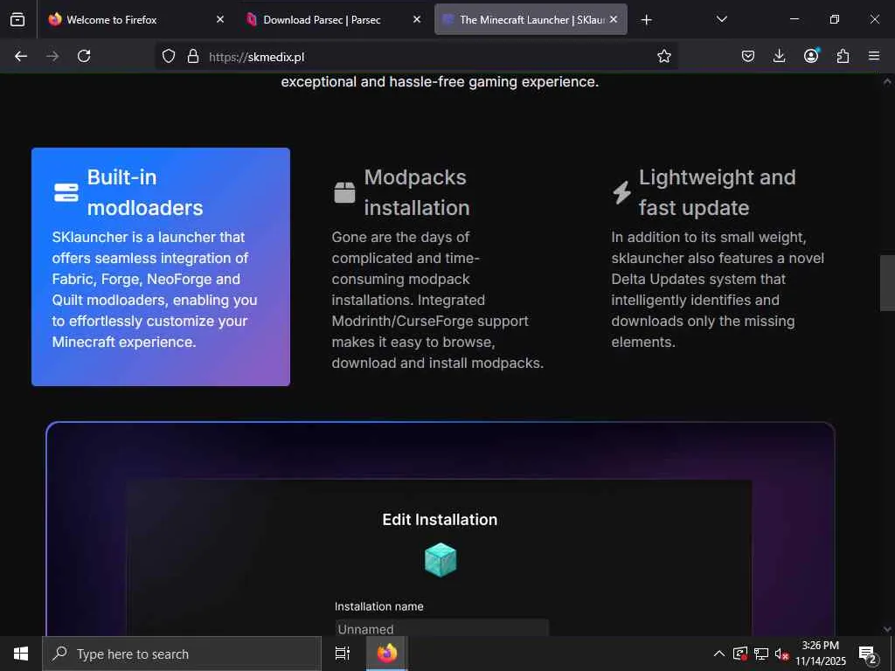This screenshot has width=895, height=671.
Task: Open the Downloads panel
Action: (779, 56)
